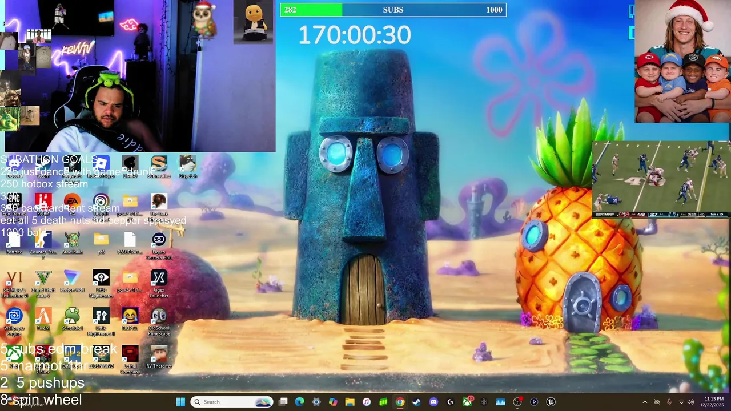The width and height of the screenshot is (731, 411).
Task: Select the Fortnite desktop shortcut
Action: pos(14,243)
